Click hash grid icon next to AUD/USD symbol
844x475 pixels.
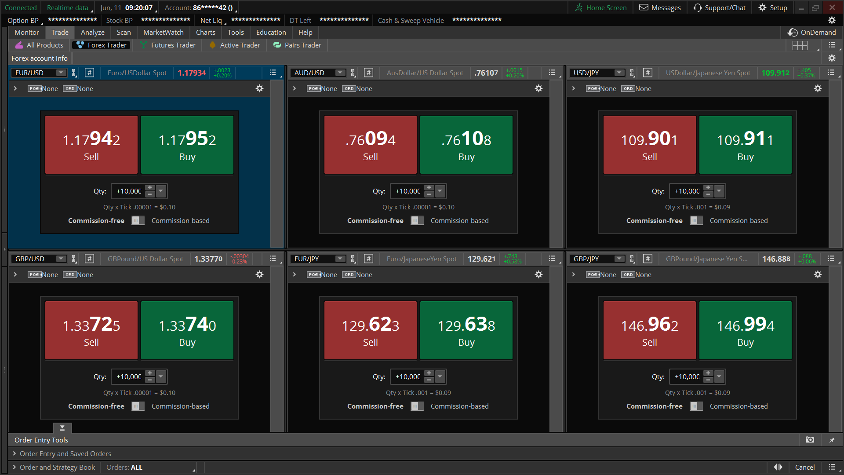[x=368, y=73]
